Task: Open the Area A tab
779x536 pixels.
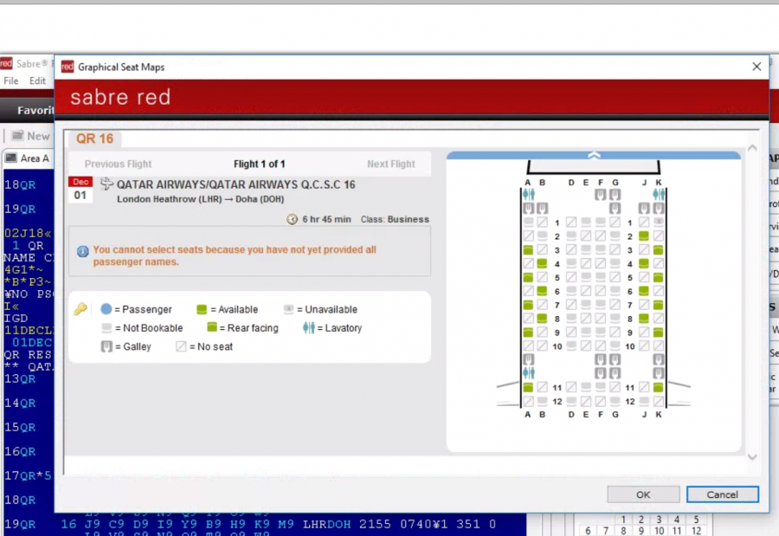Action: point(33,158)
